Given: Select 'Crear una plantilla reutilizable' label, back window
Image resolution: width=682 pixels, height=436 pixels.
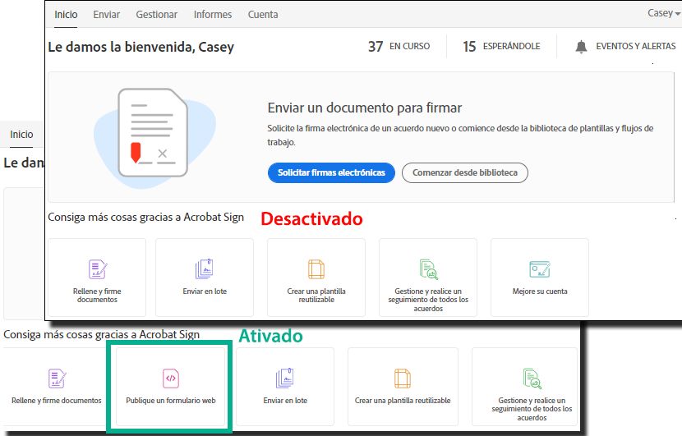Looking at the screenshot, I should point(403,401).
